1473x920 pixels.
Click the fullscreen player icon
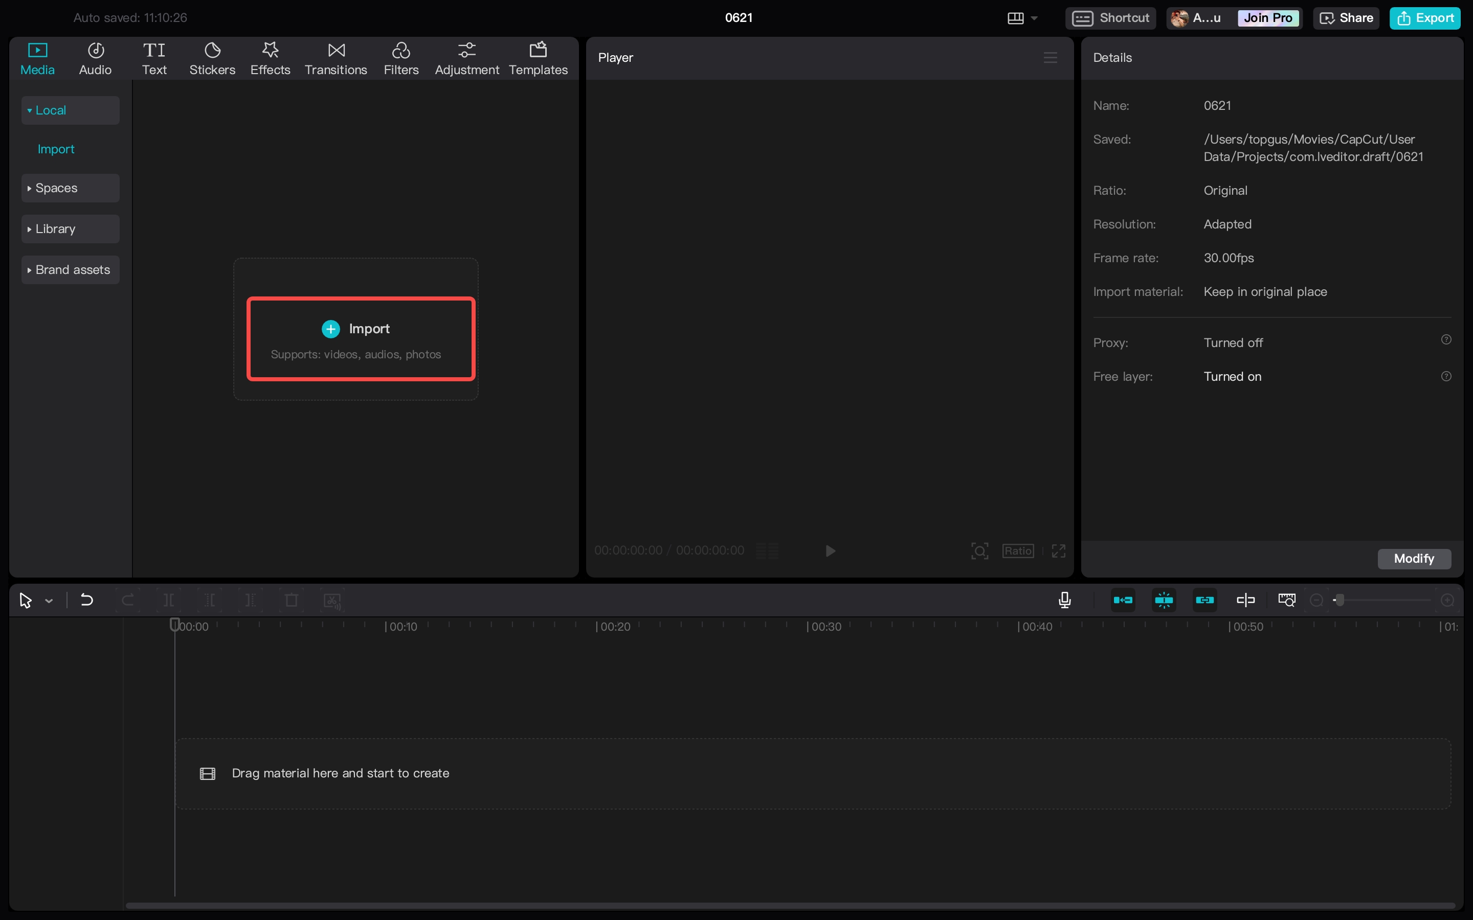tap(1059, 550)
